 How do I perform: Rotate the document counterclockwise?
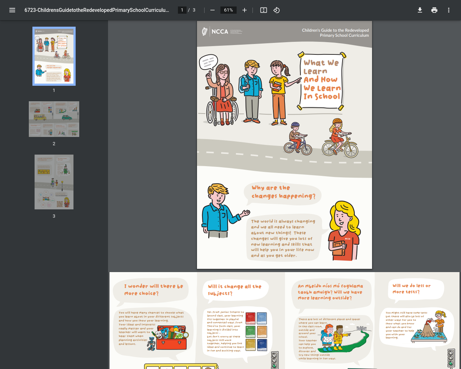click(x=277, y=10)
